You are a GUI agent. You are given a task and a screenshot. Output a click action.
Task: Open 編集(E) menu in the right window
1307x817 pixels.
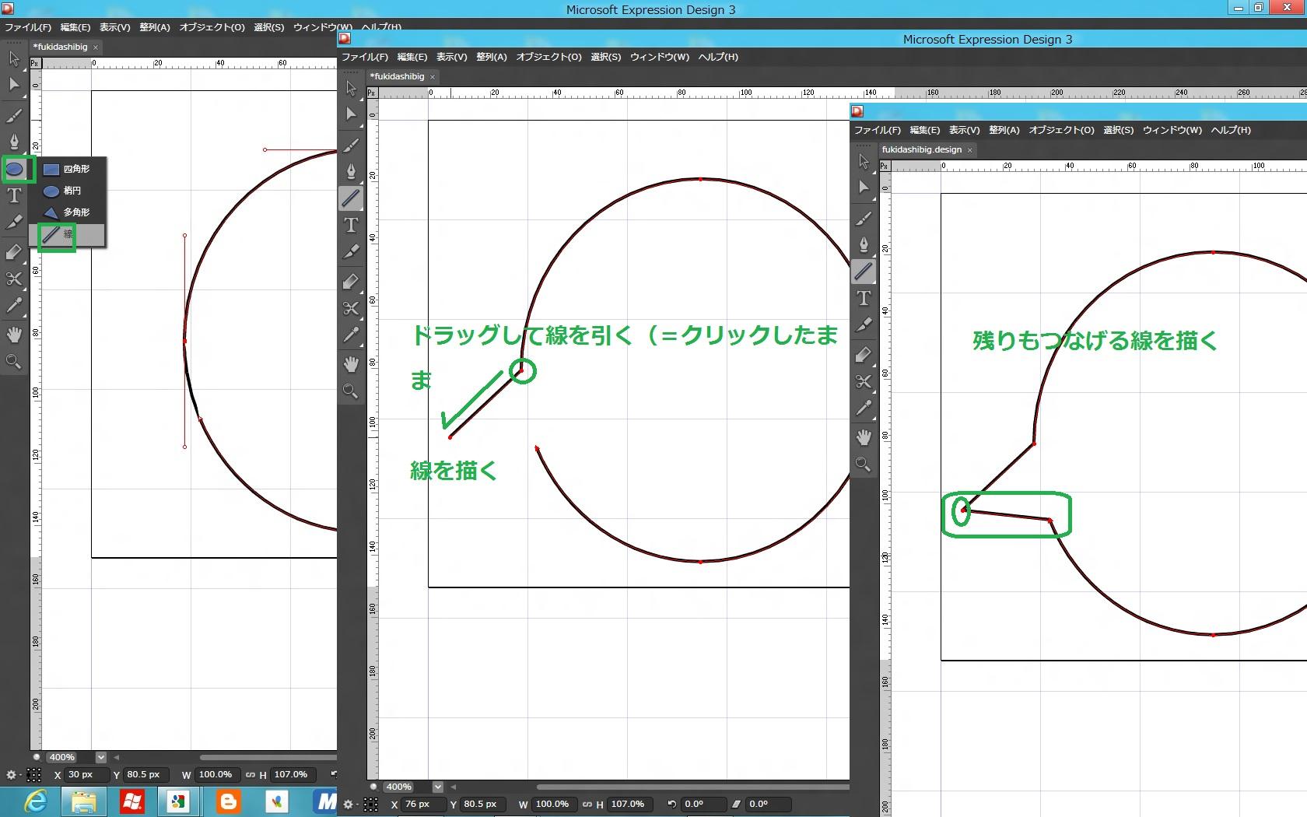(x=924, y=130)
